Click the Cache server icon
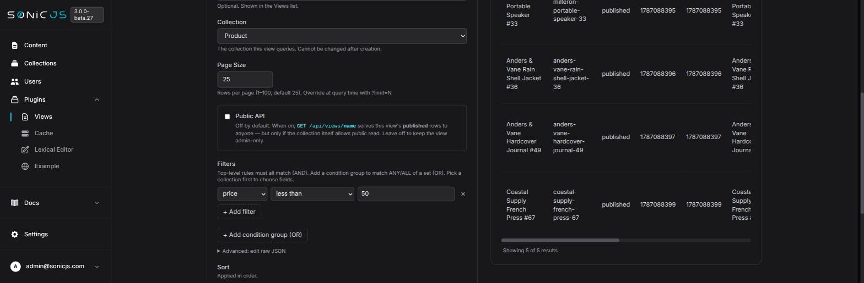This screenshot has width=864, height=283. click(25, 133)
